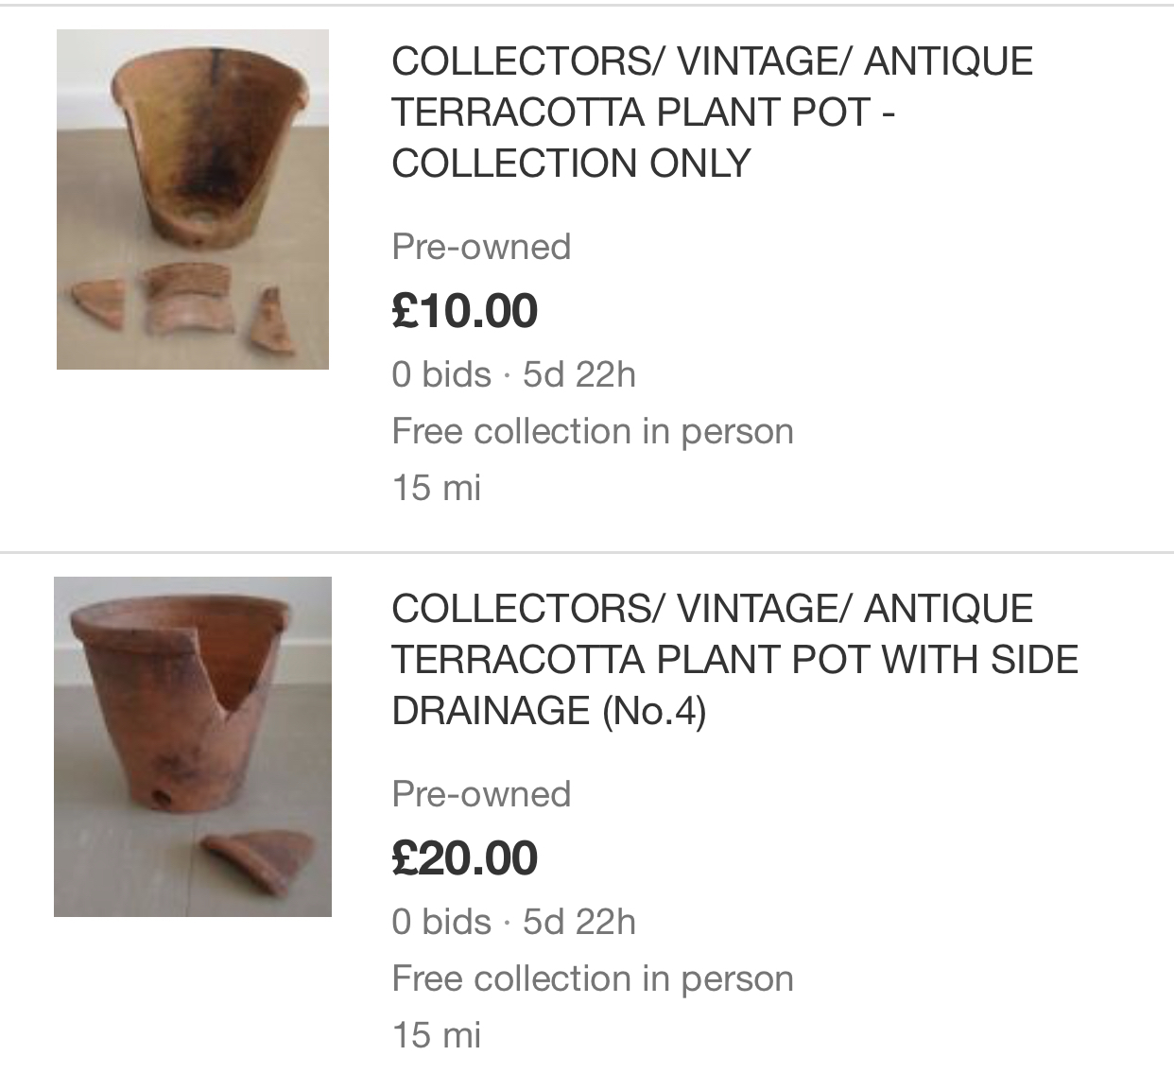Click the '15 mi' distance on £20.00 listing
1174x1073 pixels.
pyautogui.click(x=437, y=1035)
